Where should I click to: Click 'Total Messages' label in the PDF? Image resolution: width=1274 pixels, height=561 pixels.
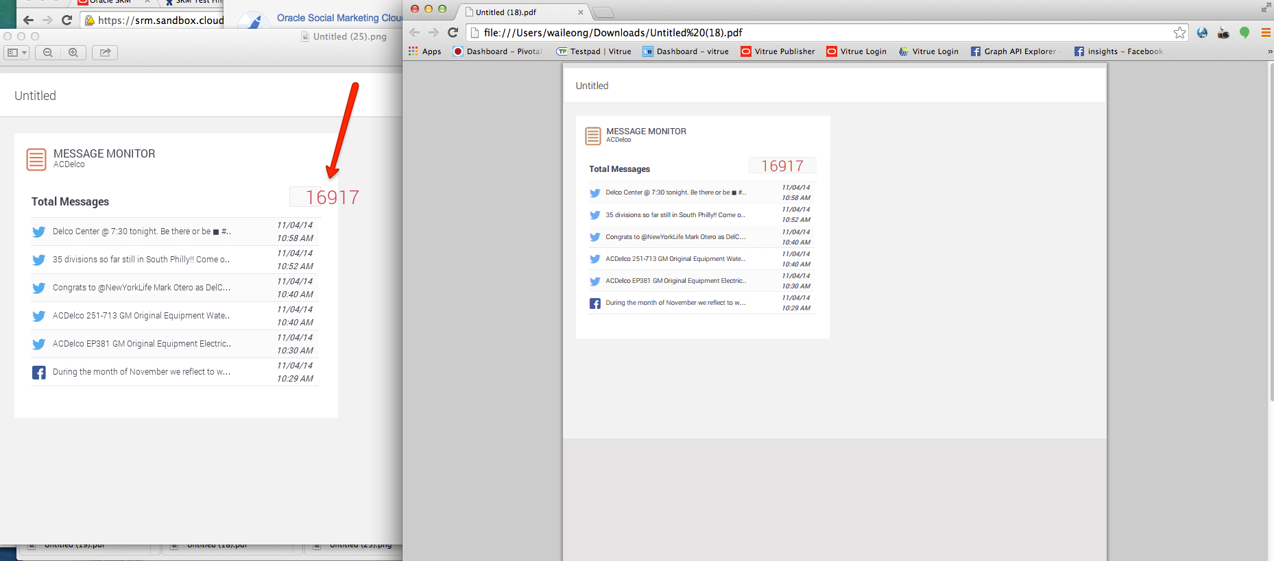620,169
